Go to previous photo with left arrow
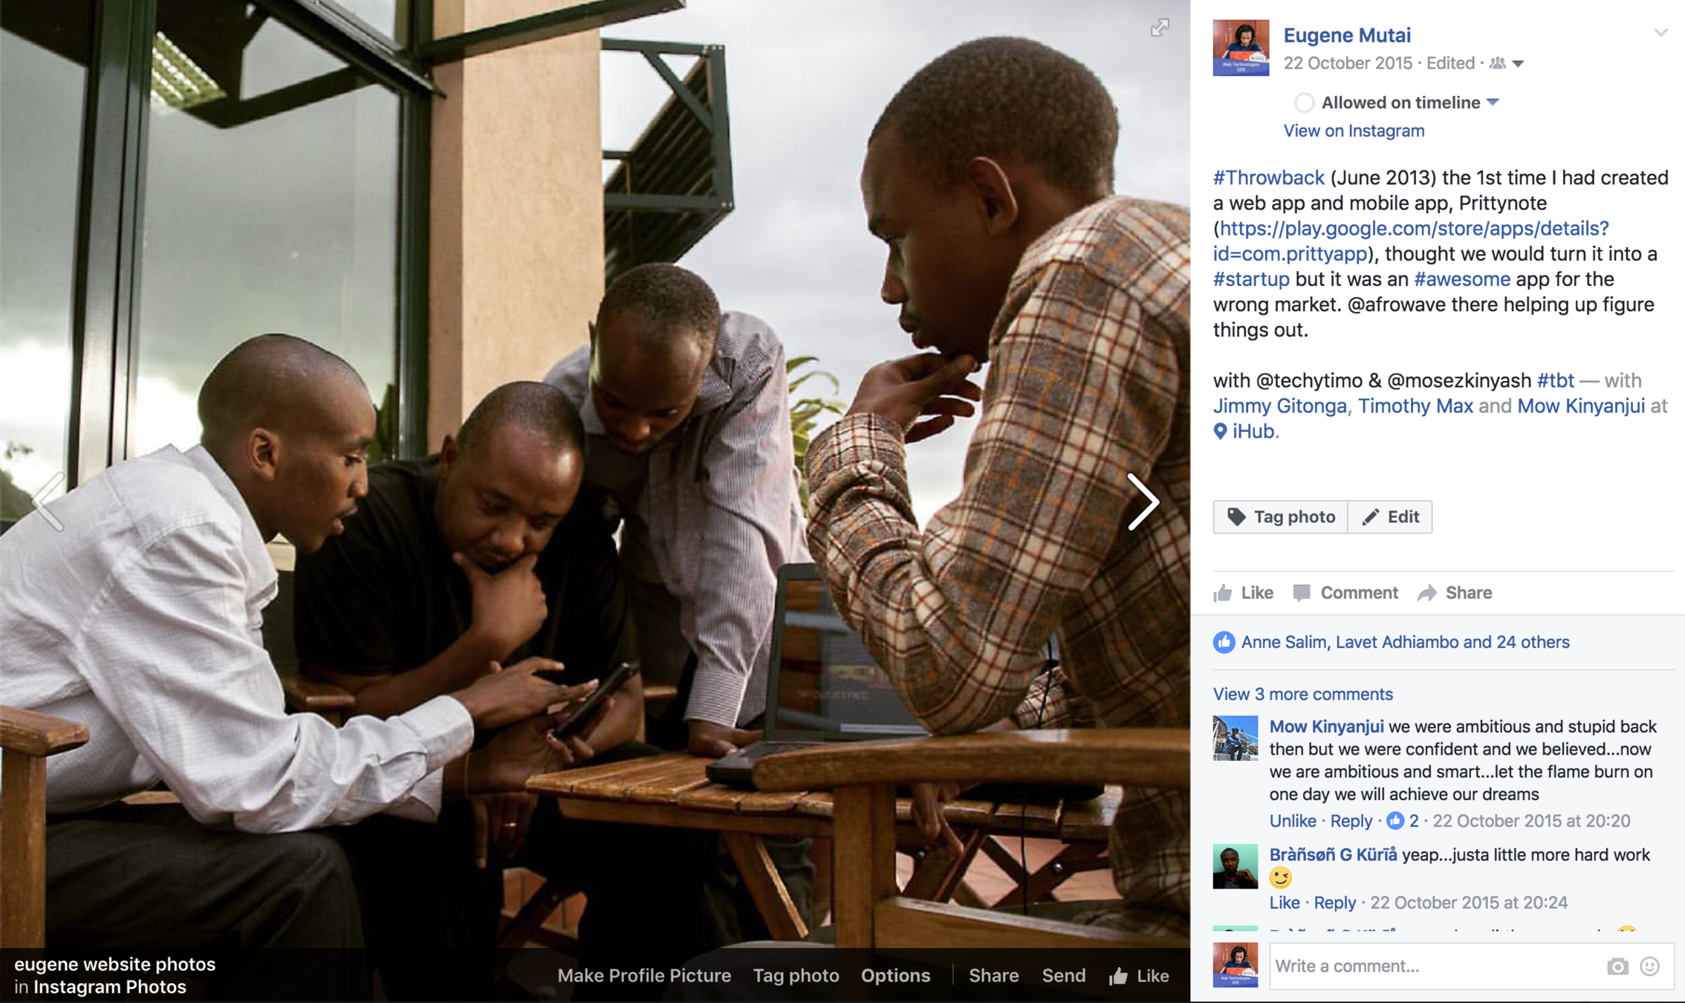 click(48, 502)
